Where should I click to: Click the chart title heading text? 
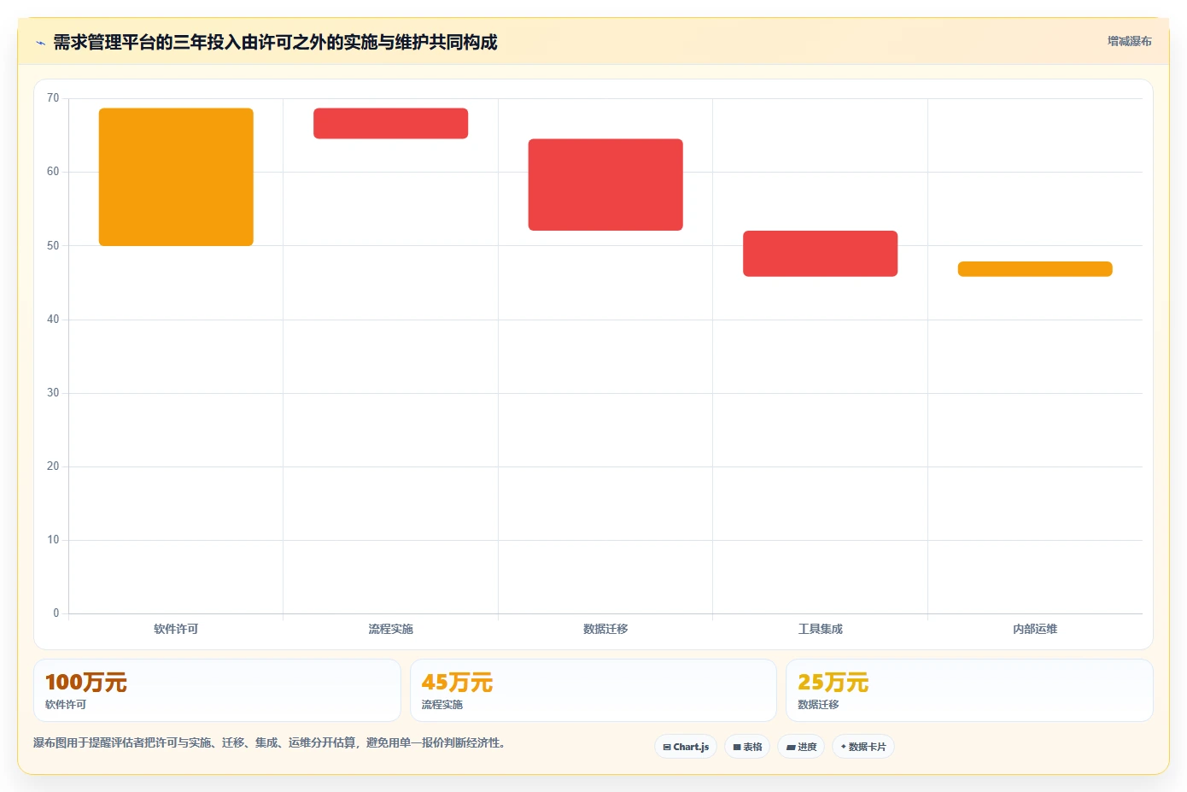pyautogui.click(x=275, y=43)
